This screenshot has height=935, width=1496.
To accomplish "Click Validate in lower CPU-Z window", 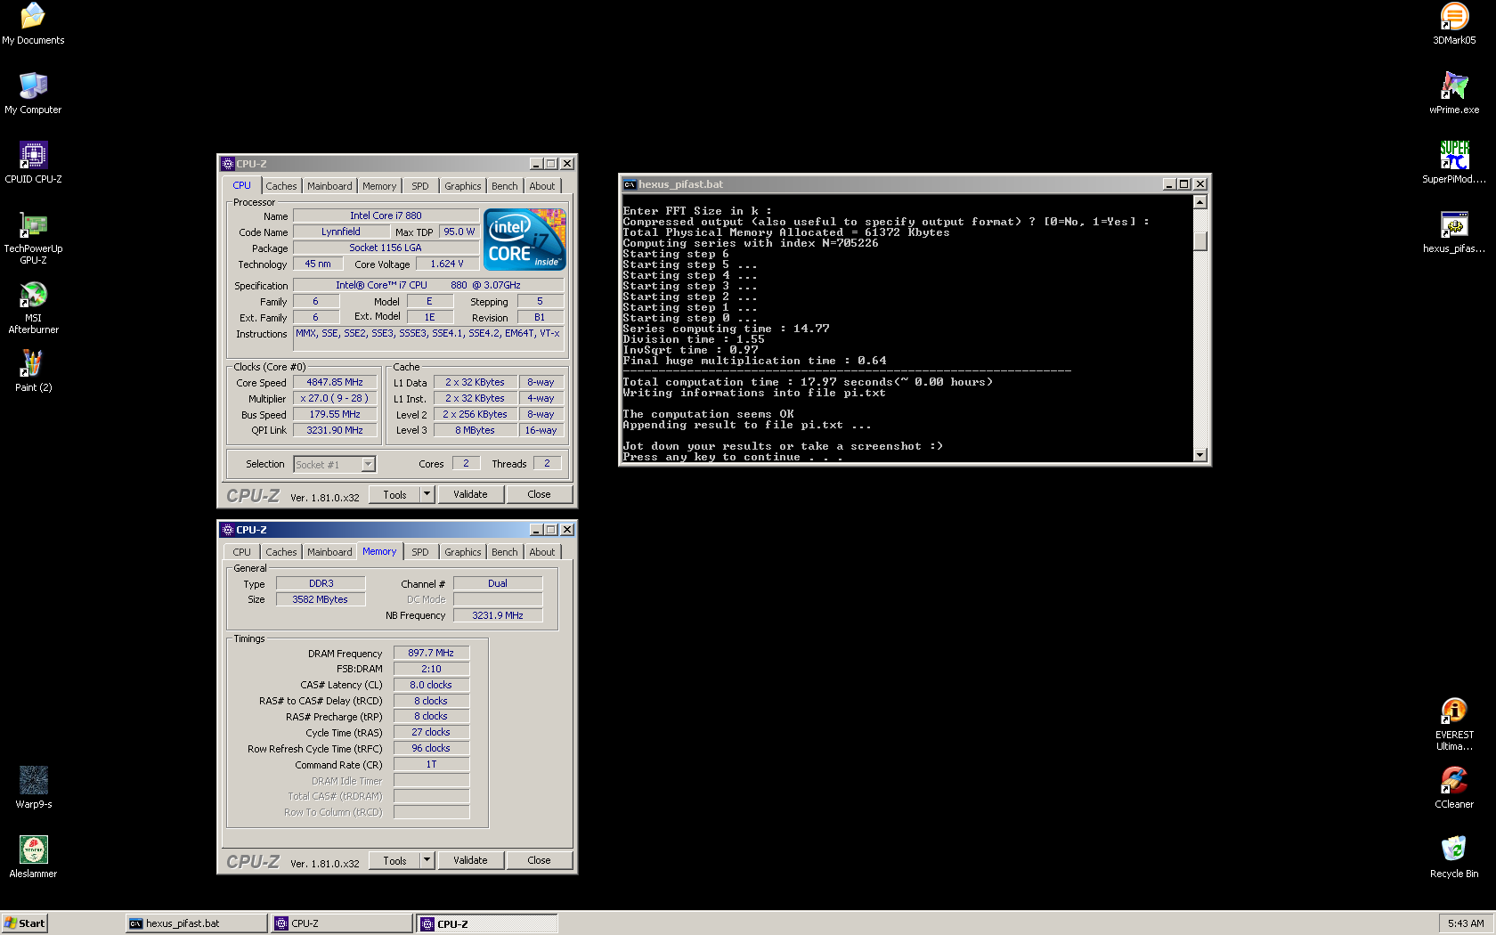I will pos(470,860).
